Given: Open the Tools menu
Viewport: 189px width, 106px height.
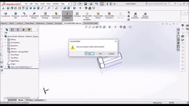Looking at the screenshot, I should [x=48, y=4].
